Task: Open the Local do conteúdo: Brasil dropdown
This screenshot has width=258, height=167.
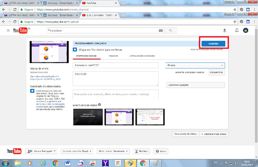Action: point(78,151)
